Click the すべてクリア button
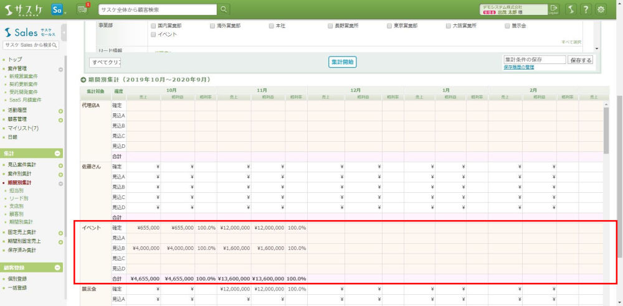 coord(105,63)
